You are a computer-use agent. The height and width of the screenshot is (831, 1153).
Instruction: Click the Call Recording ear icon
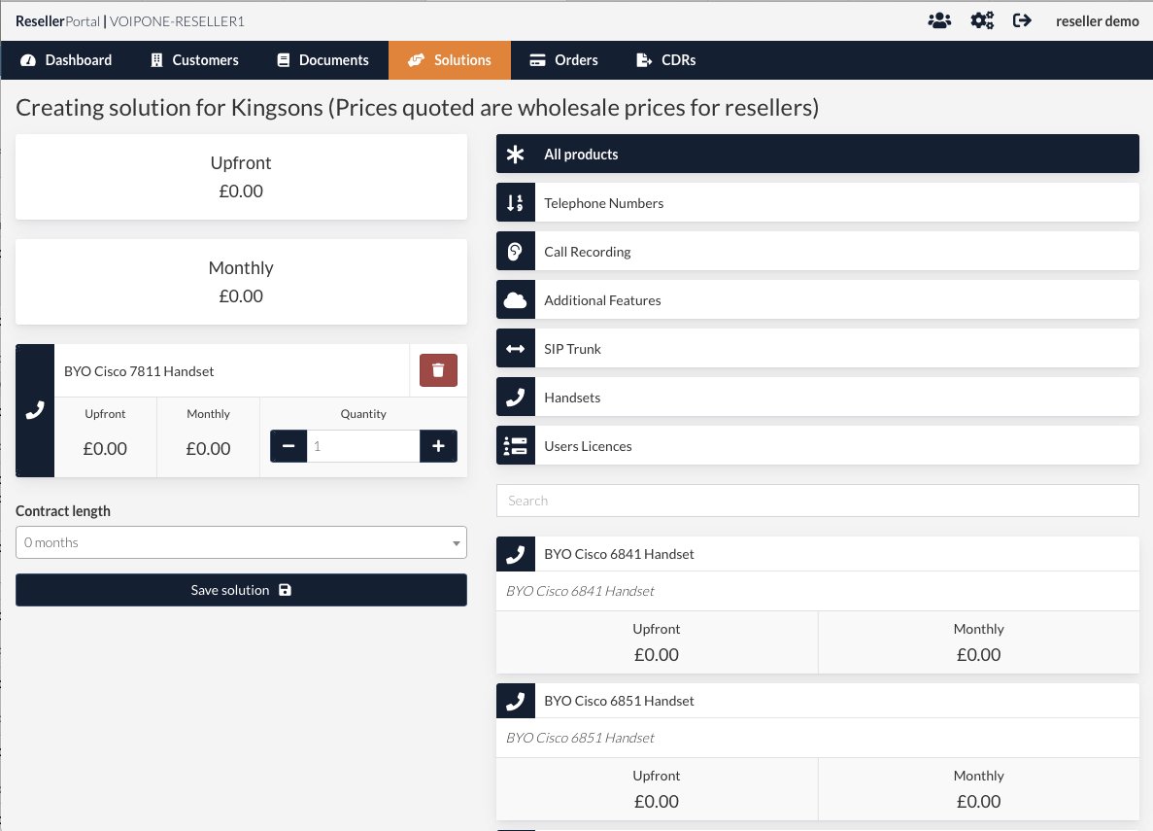(x=516, y=251)
